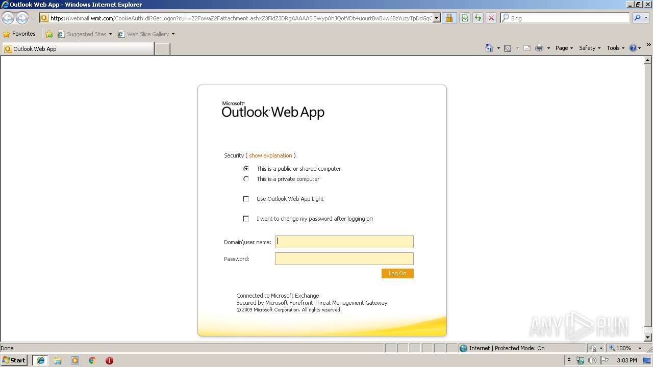Viewport: 653px width, 367px height.
Task: Click 'Internet | Protected Mode: On' status text
Action: click(x=507, y=348)
